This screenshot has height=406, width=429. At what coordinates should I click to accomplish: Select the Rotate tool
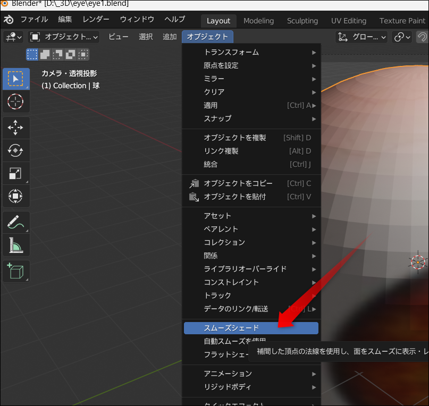(16, 150)
